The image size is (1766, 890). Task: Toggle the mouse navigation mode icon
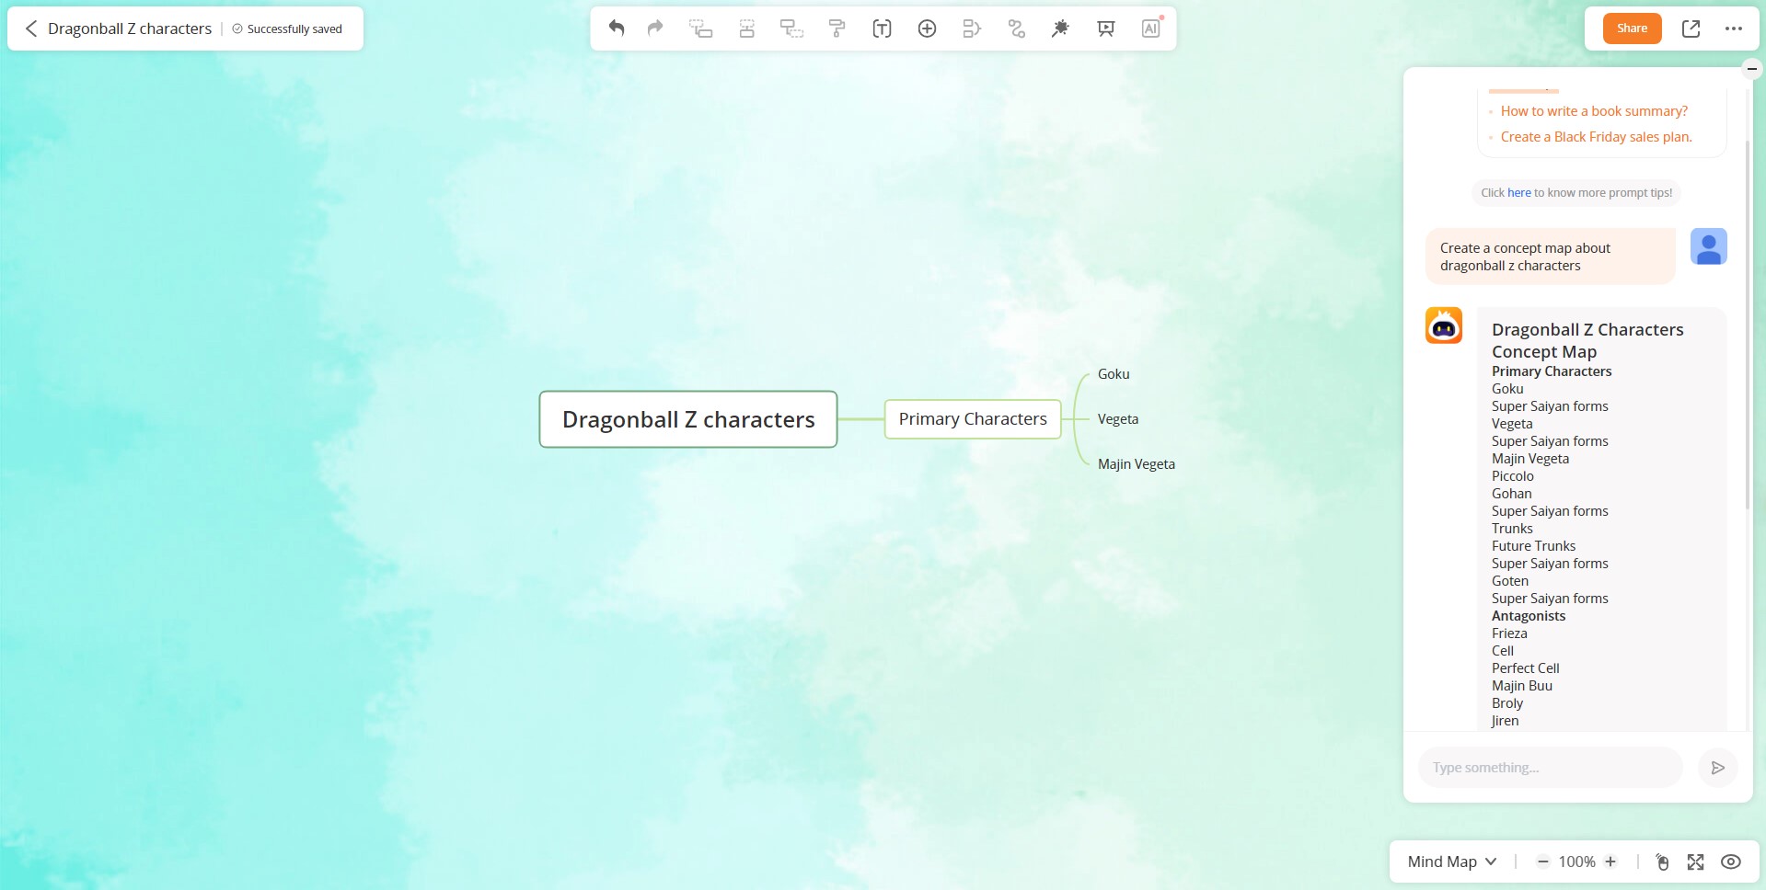coord(1662,861)
